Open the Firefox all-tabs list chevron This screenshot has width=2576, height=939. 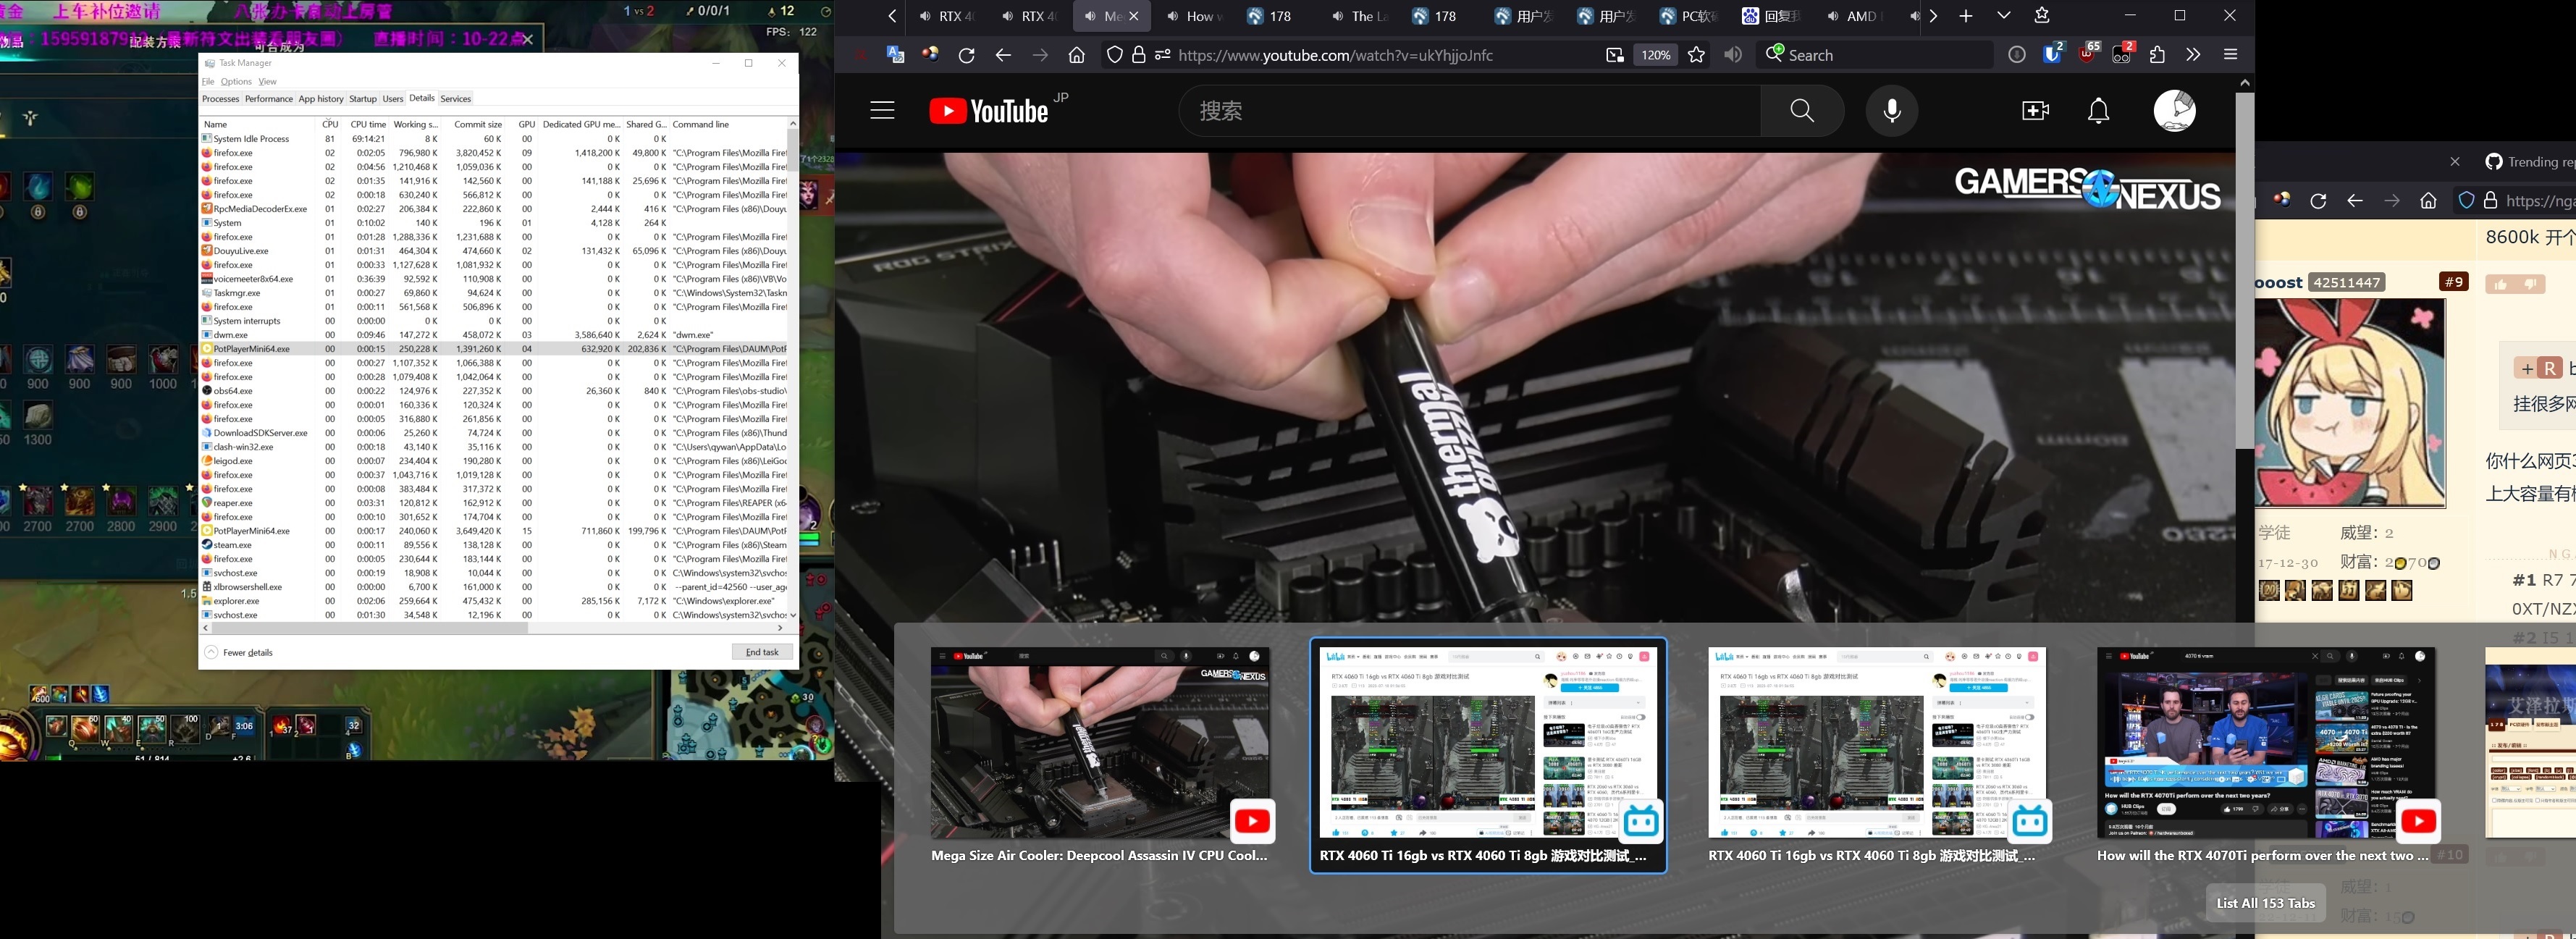[2002, 15]
